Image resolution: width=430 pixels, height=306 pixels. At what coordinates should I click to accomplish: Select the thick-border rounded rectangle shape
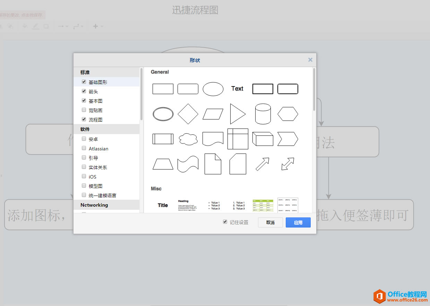pos(288,89)
